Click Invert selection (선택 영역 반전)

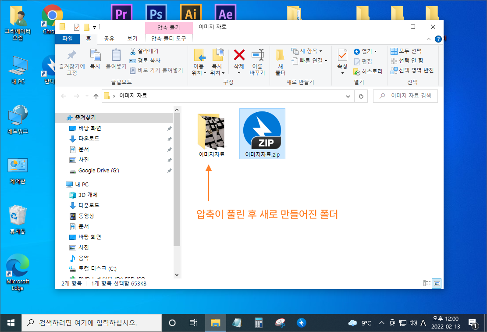[412, 70]
